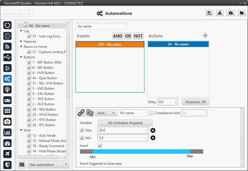
Task: Click the AND logic button
Action: click(x=118, y=36)
